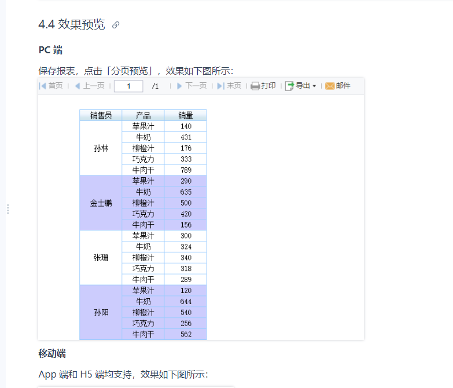The width and height of the screenshot is (453, 388).
Task: Click 柳橙汁 in the 张珊 group
Action: click(143, 258)
